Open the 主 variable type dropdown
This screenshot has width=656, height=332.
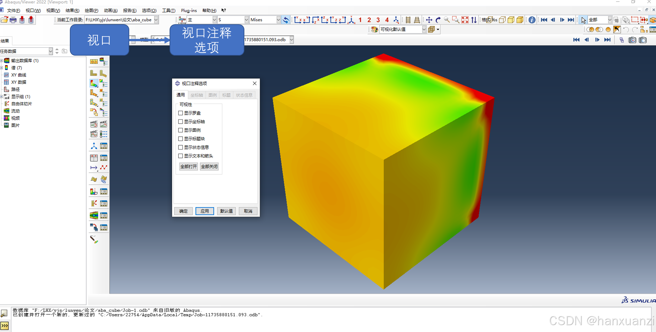point(214,20)
